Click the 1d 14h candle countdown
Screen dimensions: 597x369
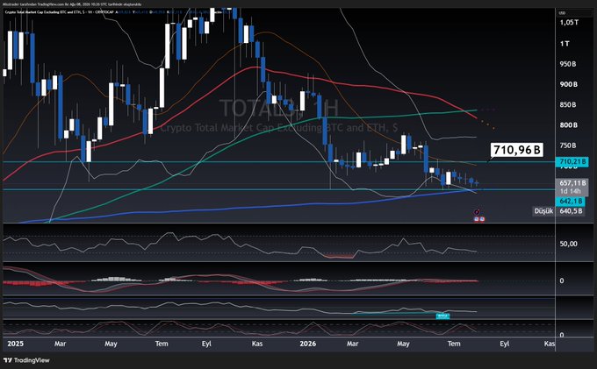pyautogui.click(x=571, y=191)
